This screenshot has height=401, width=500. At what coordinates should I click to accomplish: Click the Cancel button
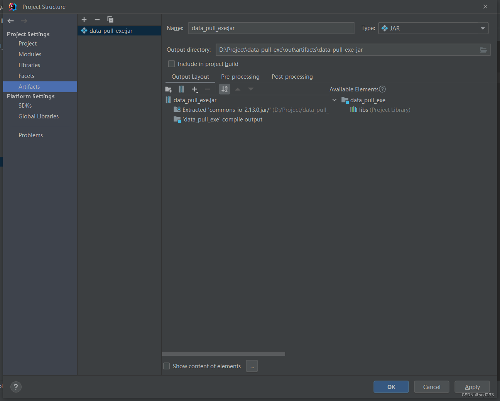pyautogui.click(x=432, y=387)
